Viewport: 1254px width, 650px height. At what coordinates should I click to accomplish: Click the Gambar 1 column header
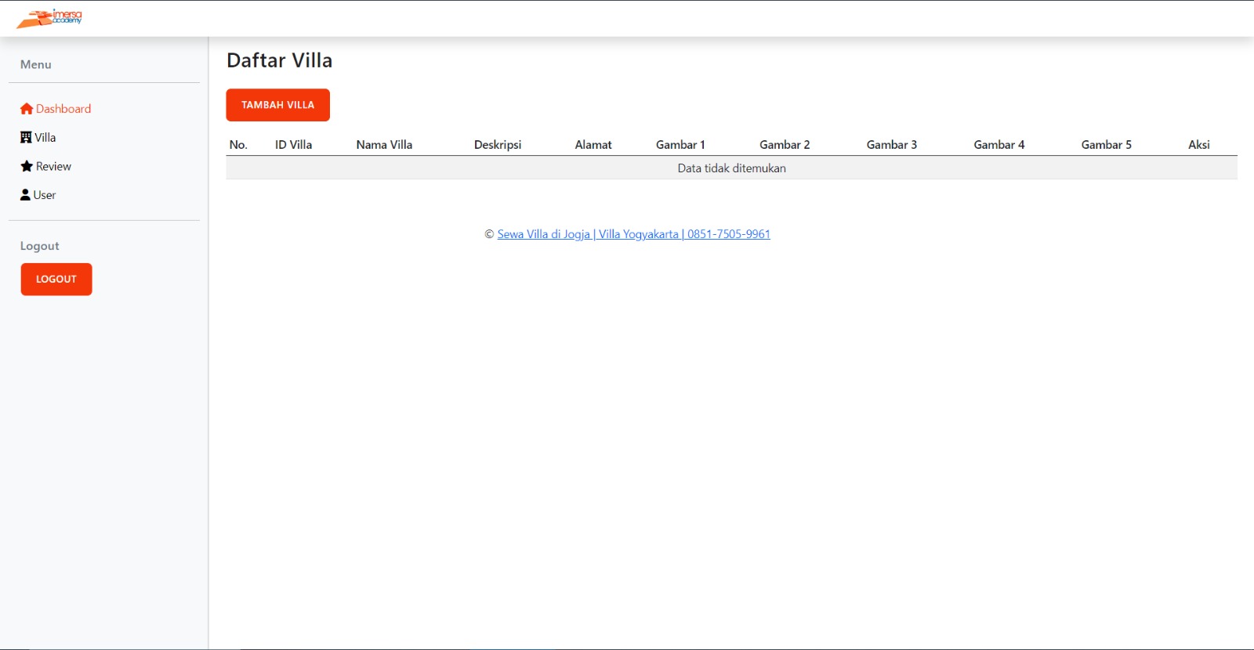[680, 145]
